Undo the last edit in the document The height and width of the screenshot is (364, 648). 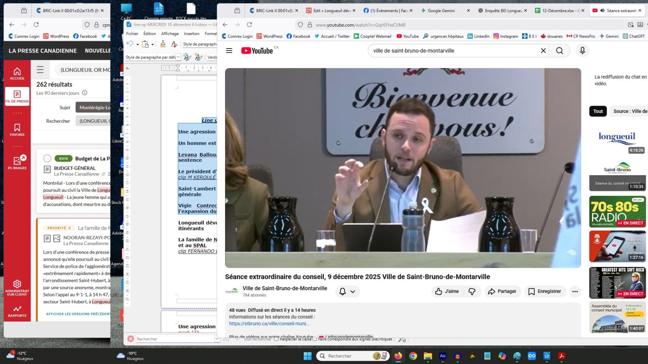pyautogui.click(x=130, y=44)
